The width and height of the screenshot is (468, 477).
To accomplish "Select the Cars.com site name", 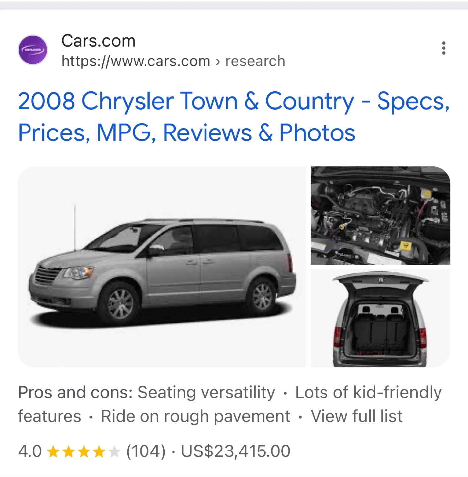I will [x=98, y=41].
